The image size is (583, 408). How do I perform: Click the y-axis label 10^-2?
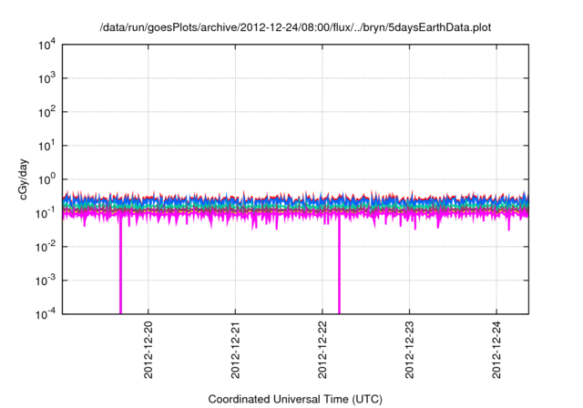46,247
